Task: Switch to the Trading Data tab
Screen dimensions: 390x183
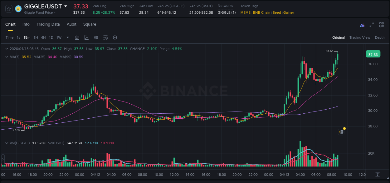Action: coord(48,24)
